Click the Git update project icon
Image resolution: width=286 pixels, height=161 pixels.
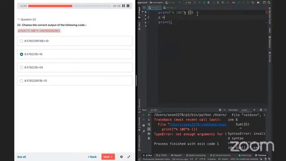point(239,3)
